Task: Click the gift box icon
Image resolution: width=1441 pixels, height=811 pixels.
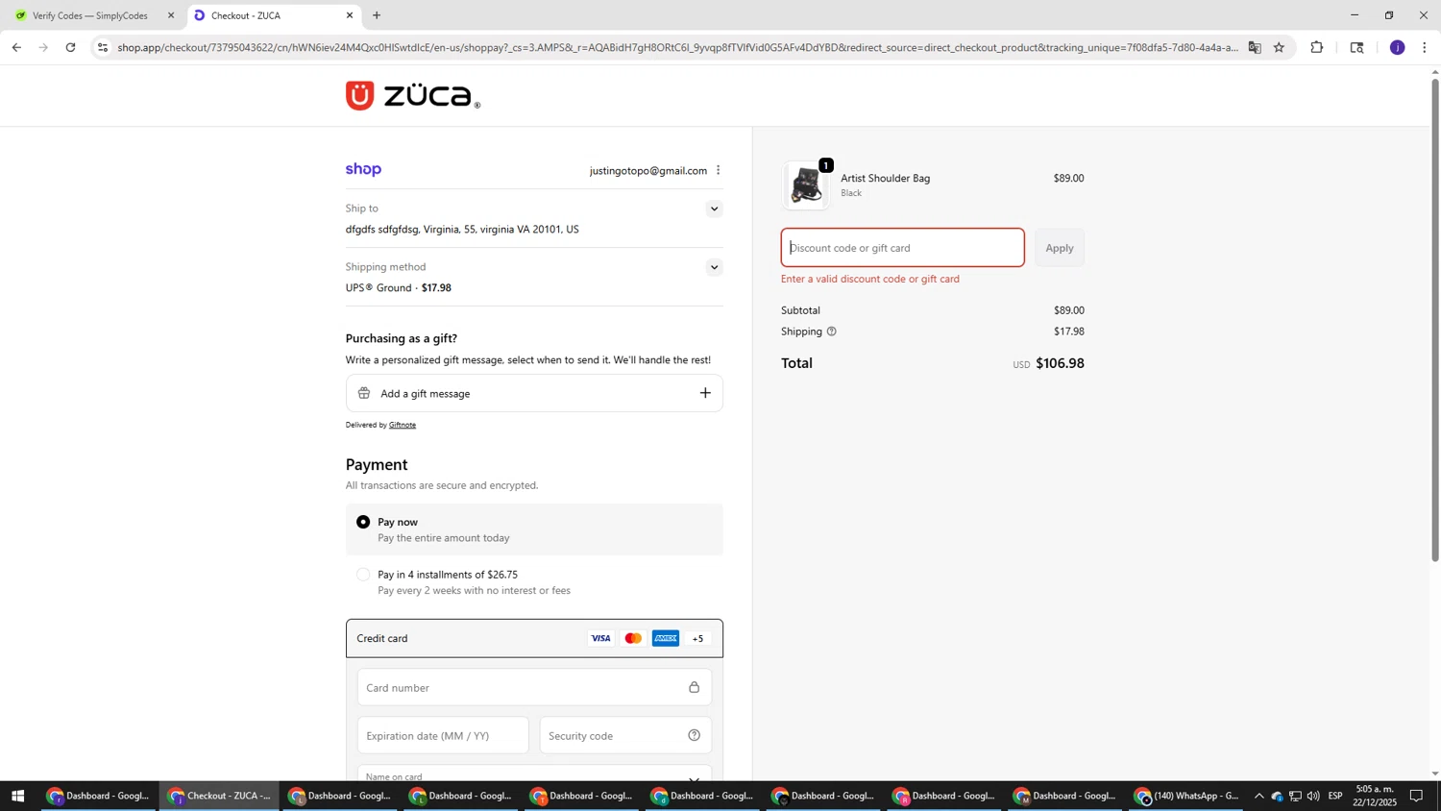Action: [x=364, y=393]
